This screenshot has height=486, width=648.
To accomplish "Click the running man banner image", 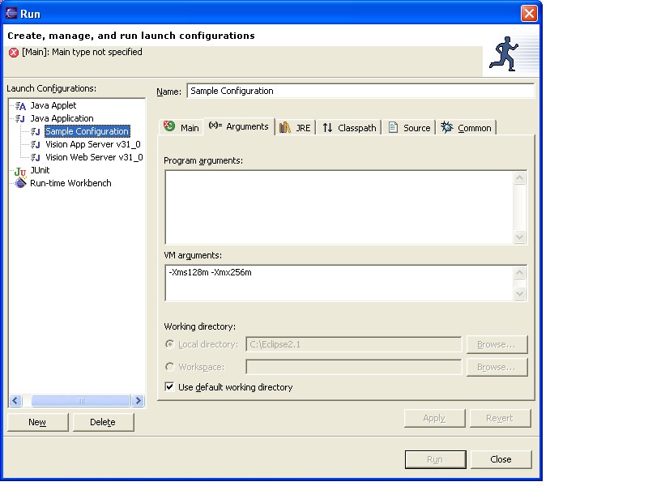I will [x=504, y=54].
